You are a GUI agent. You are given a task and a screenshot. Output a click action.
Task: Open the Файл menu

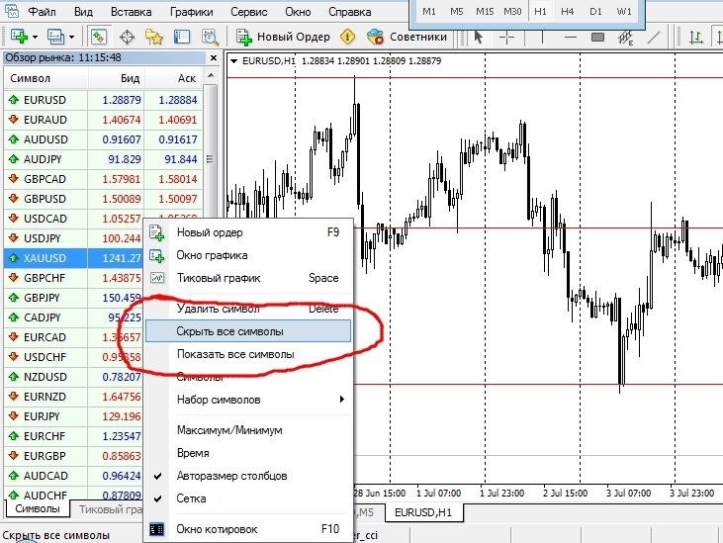pos(42,12)
